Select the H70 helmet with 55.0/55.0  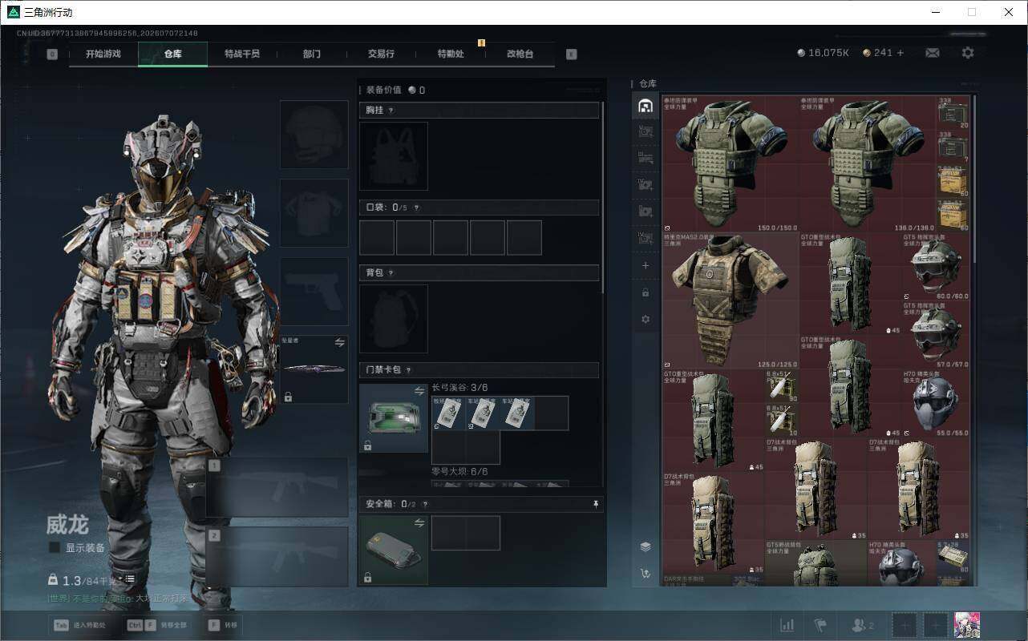click(x=936, y=403)
